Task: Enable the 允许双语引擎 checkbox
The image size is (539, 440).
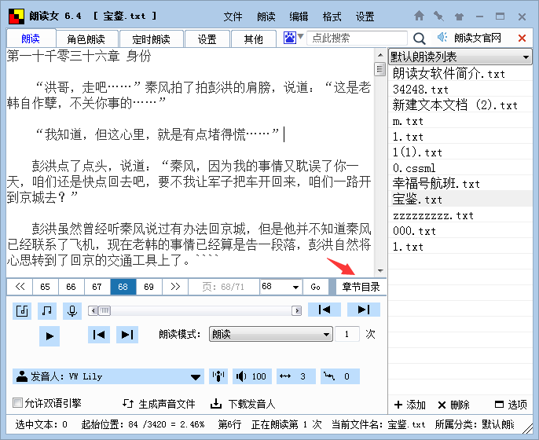Action: click(17, 402)
